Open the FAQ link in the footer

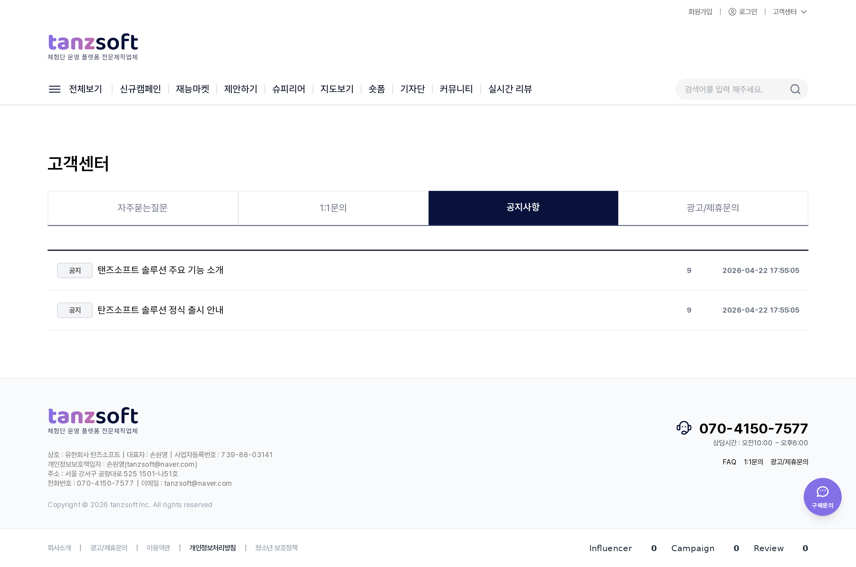[729, 462]
